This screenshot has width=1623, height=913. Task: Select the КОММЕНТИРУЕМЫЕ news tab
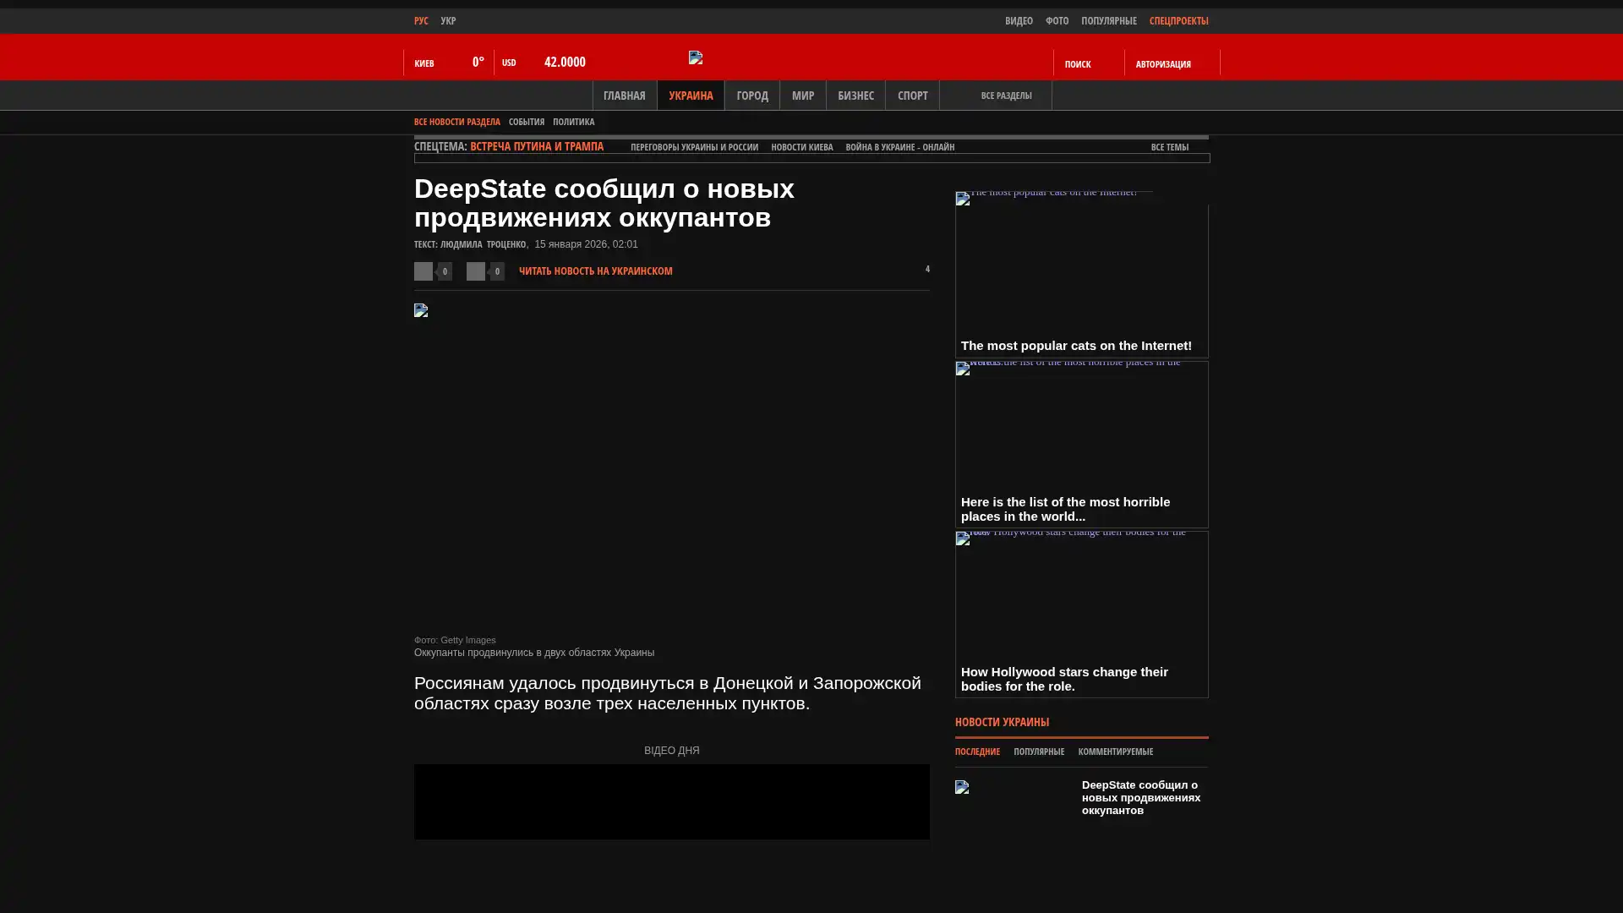pyautogui.click(x=1115, y=752)
